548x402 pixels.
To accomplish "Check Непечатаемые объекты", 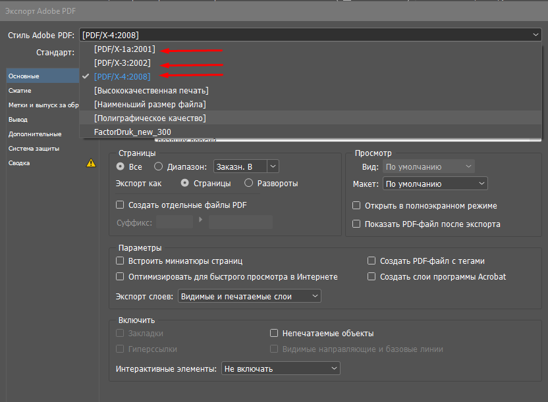I will pos(274,334).
